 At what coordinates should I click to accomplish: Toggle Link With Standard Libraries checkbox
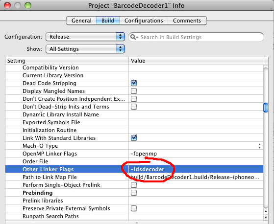coord(134,138)
